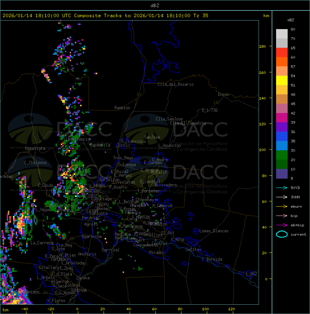Click the 'Catitas' place label

193,249
